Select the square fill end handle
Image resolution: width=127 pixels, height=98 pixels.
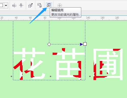point(85,44)
